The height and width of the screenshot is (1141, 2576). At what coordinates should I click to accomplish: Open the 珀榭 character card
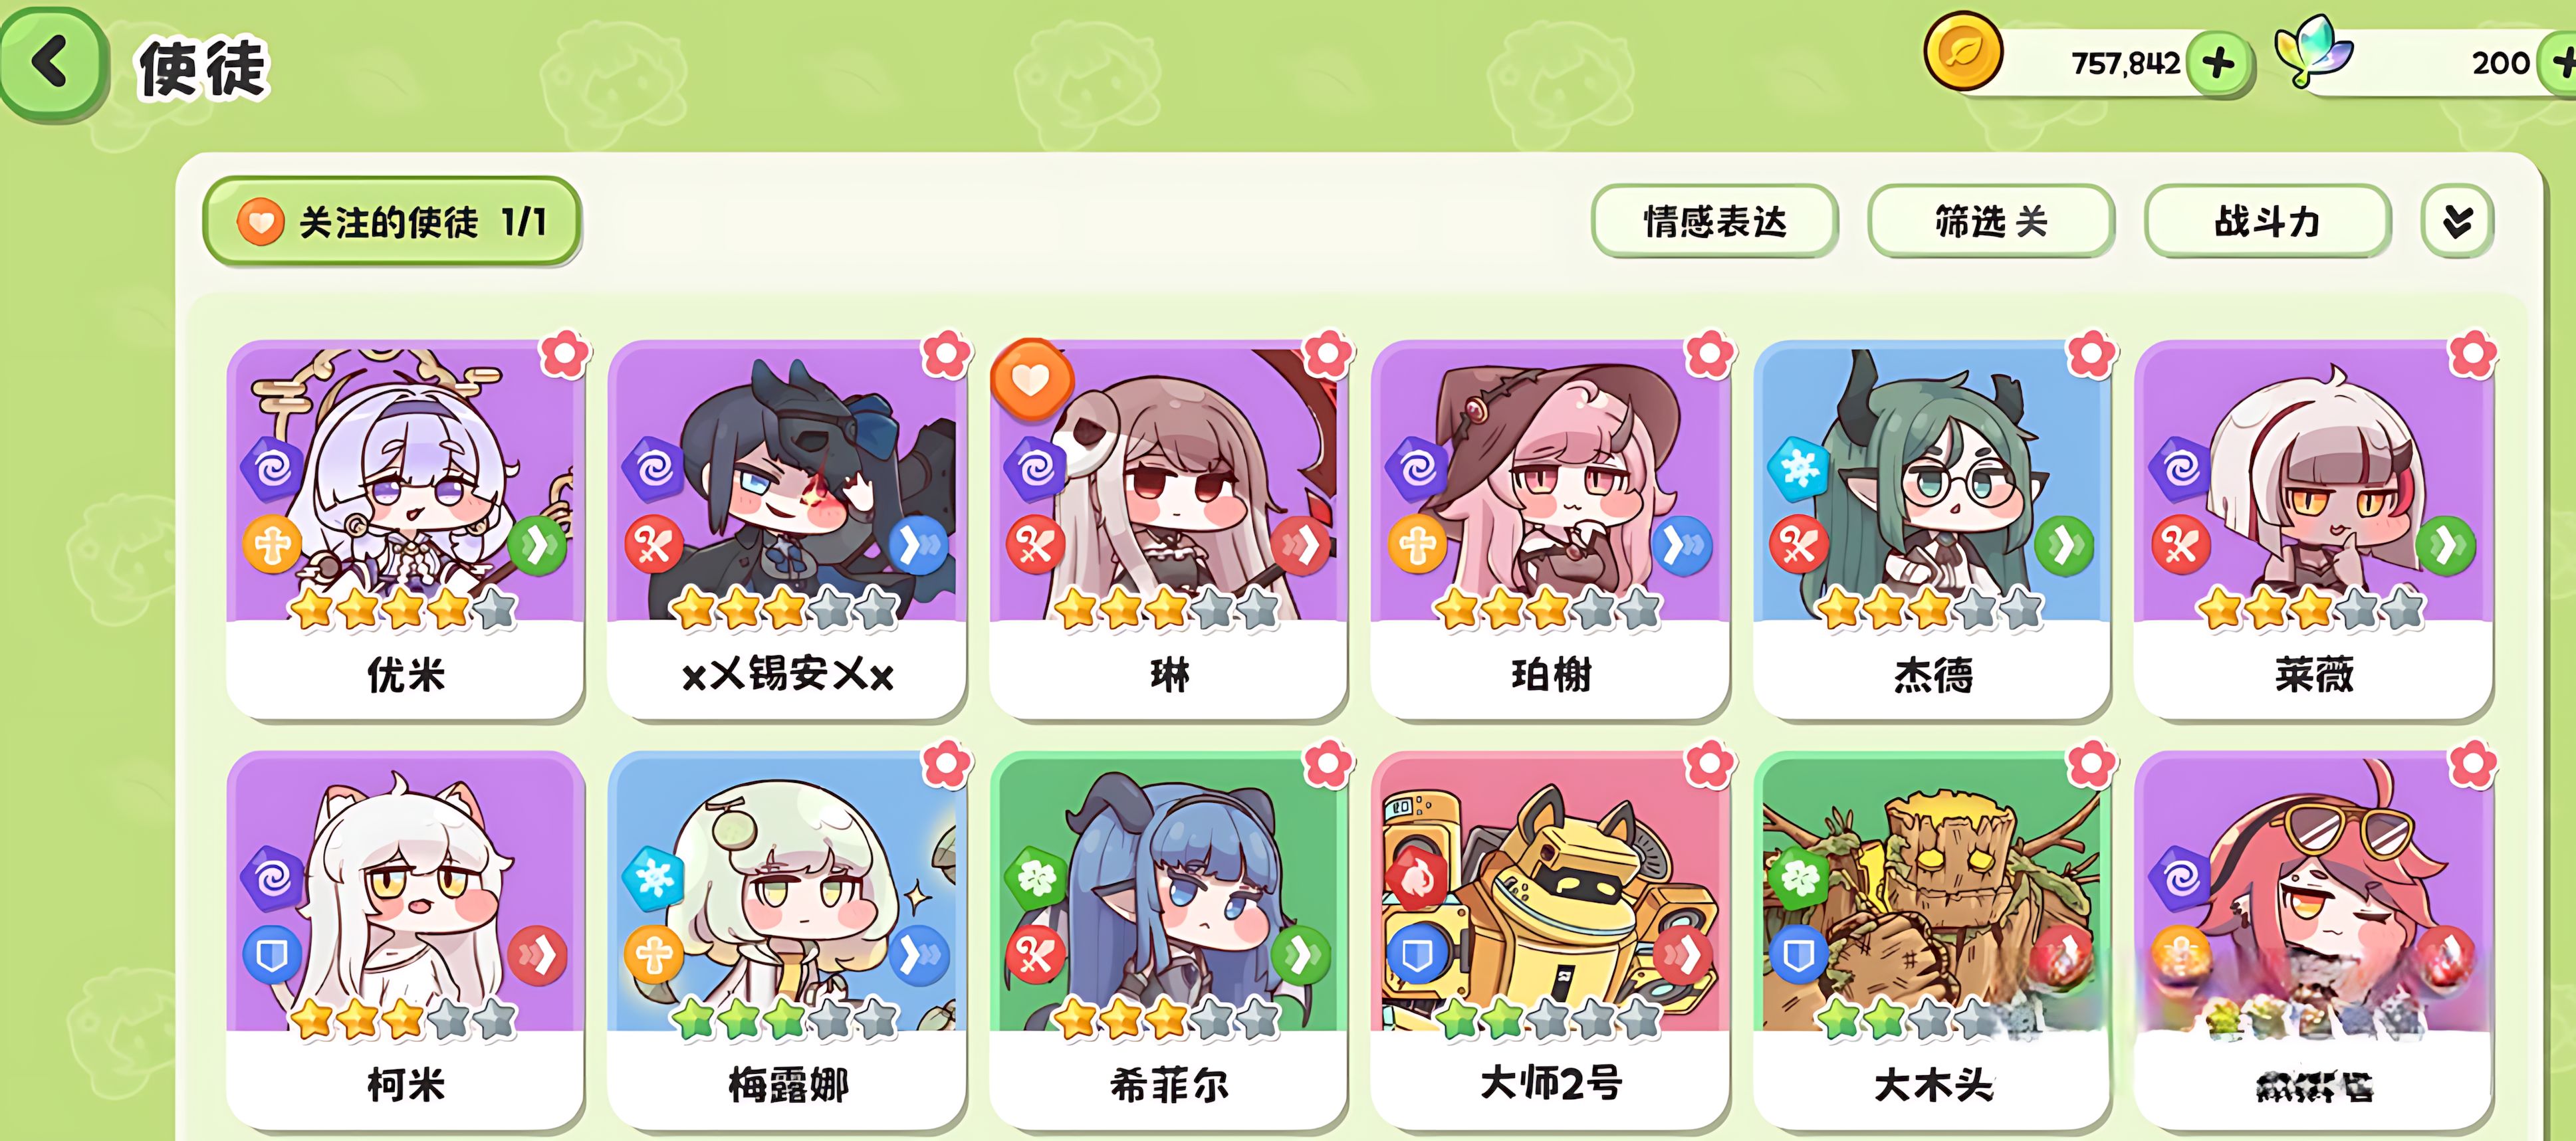click(x=1550, y=529)
